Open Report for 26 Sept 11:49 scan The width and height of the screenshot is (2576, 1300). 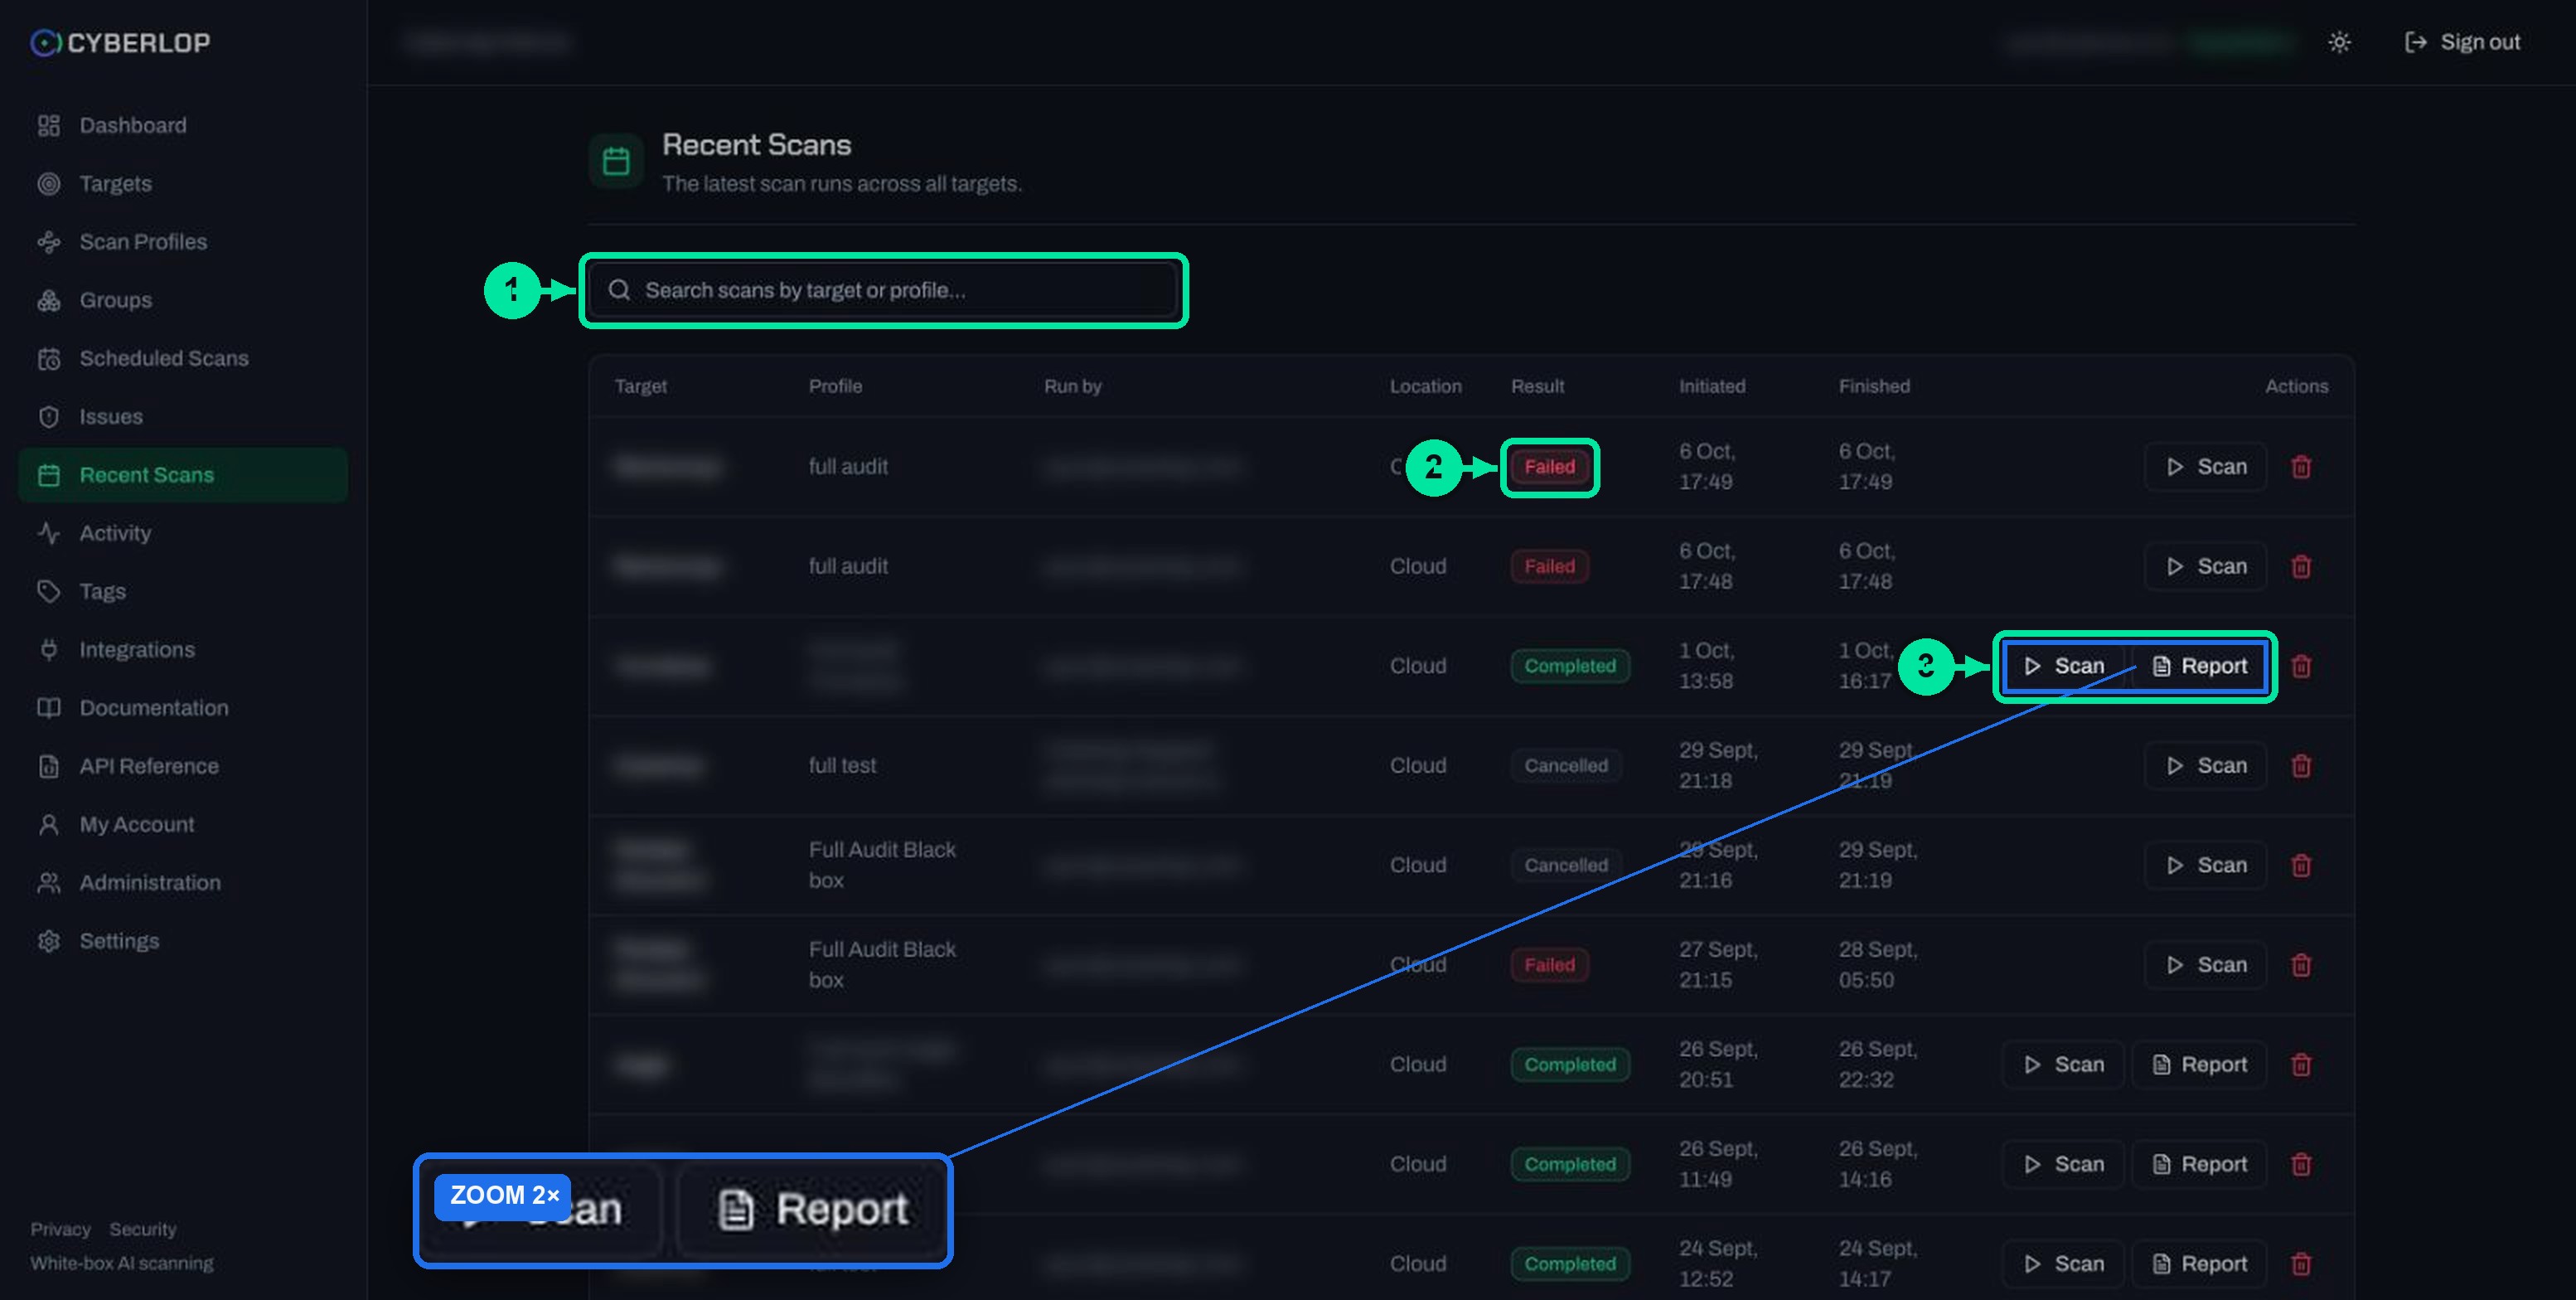[2199, 1164]
